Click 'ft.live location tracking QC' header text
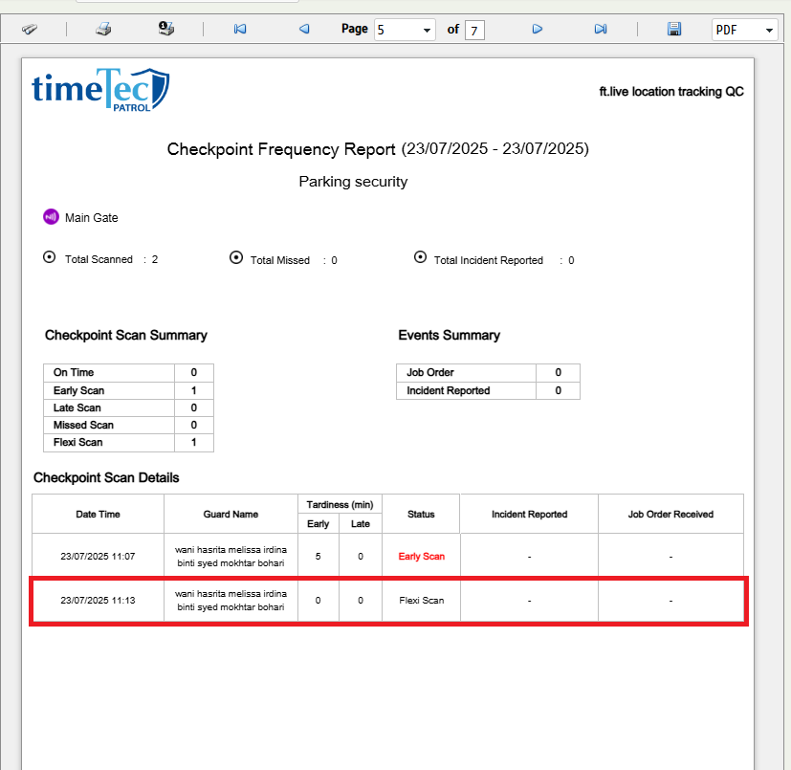 671,91
